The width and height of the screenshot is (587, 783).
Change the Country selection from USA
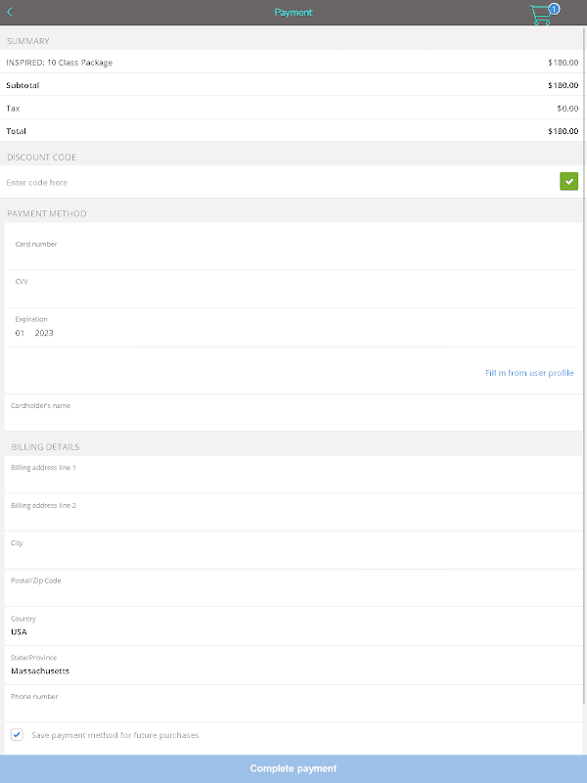coord(293,631)
